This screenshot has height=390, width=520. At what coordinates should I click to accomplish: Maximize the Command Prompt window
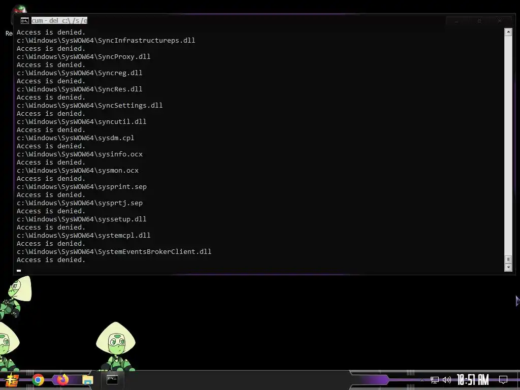tap(479, 21)
